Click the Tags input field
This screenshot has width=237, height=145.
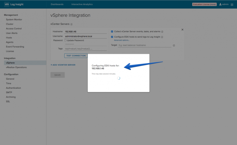[86, 49]
